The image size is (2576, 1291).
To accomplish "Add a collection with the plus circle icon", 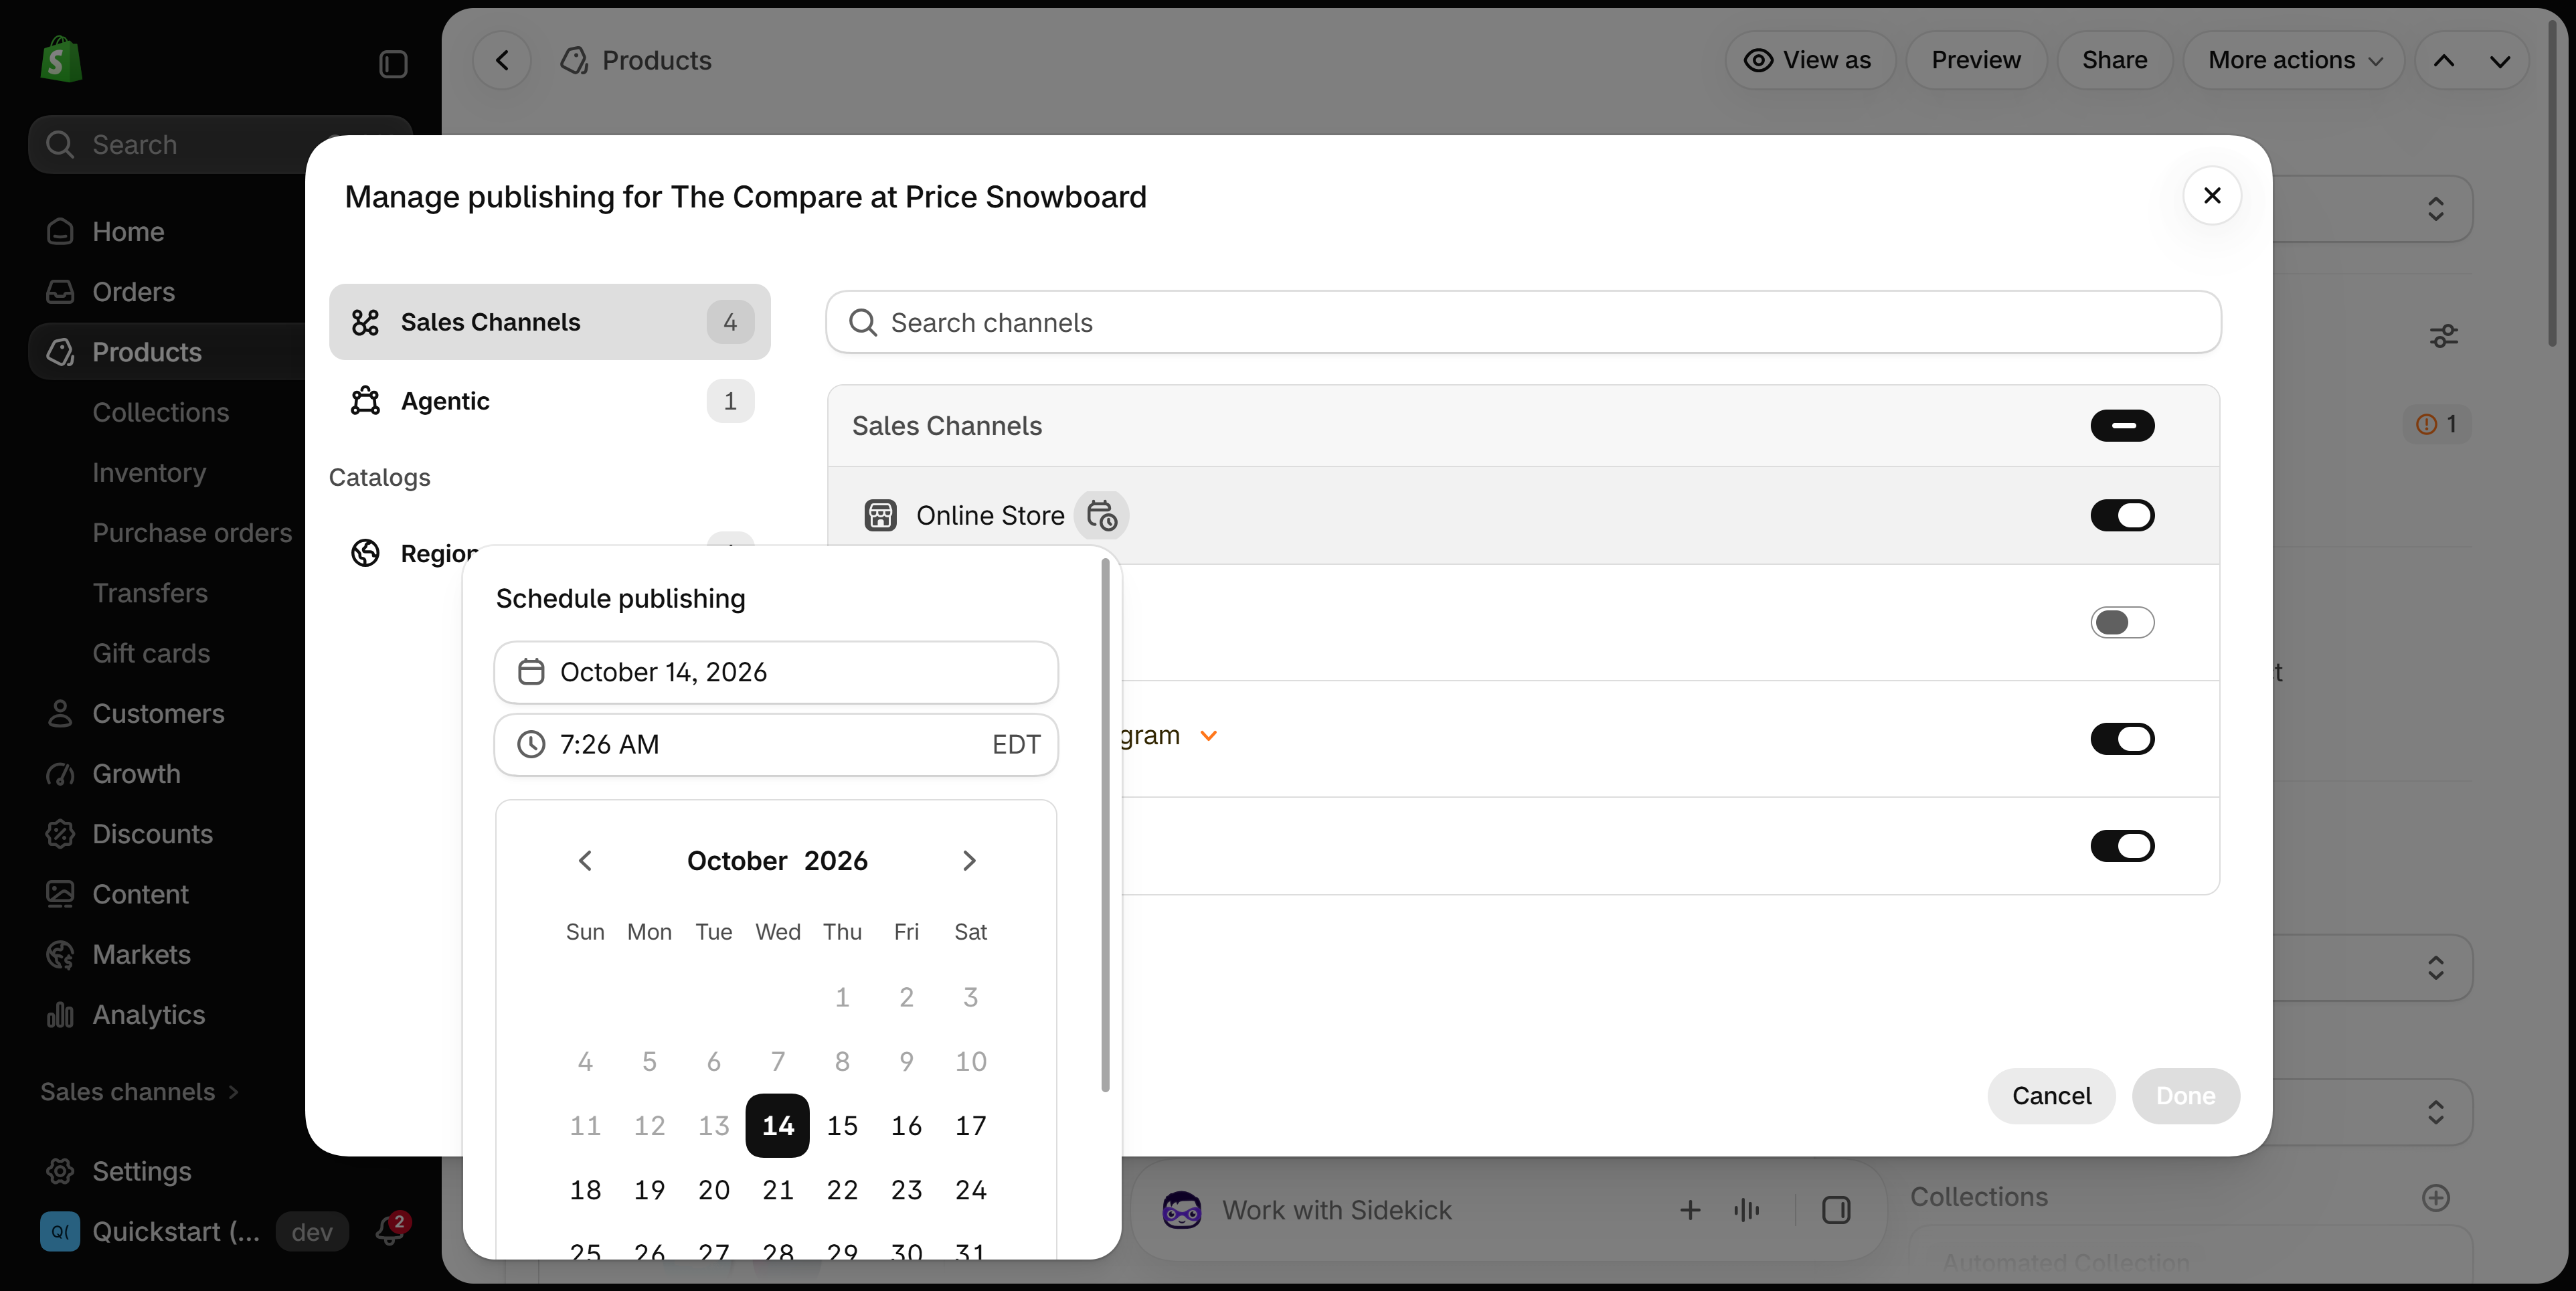I will (x=2436, y=1197).
